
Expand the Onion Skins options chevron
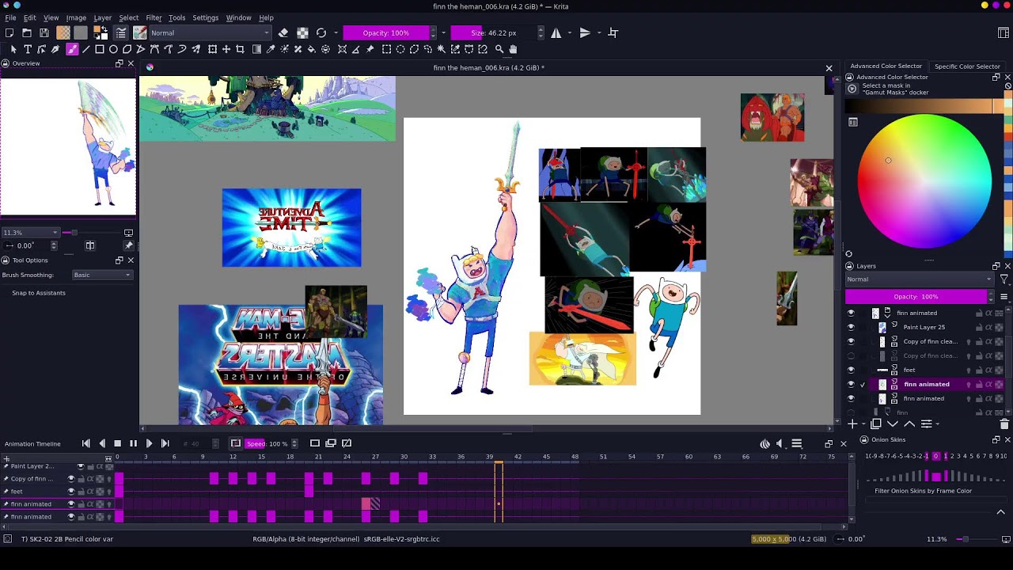tap(1000, 512)
